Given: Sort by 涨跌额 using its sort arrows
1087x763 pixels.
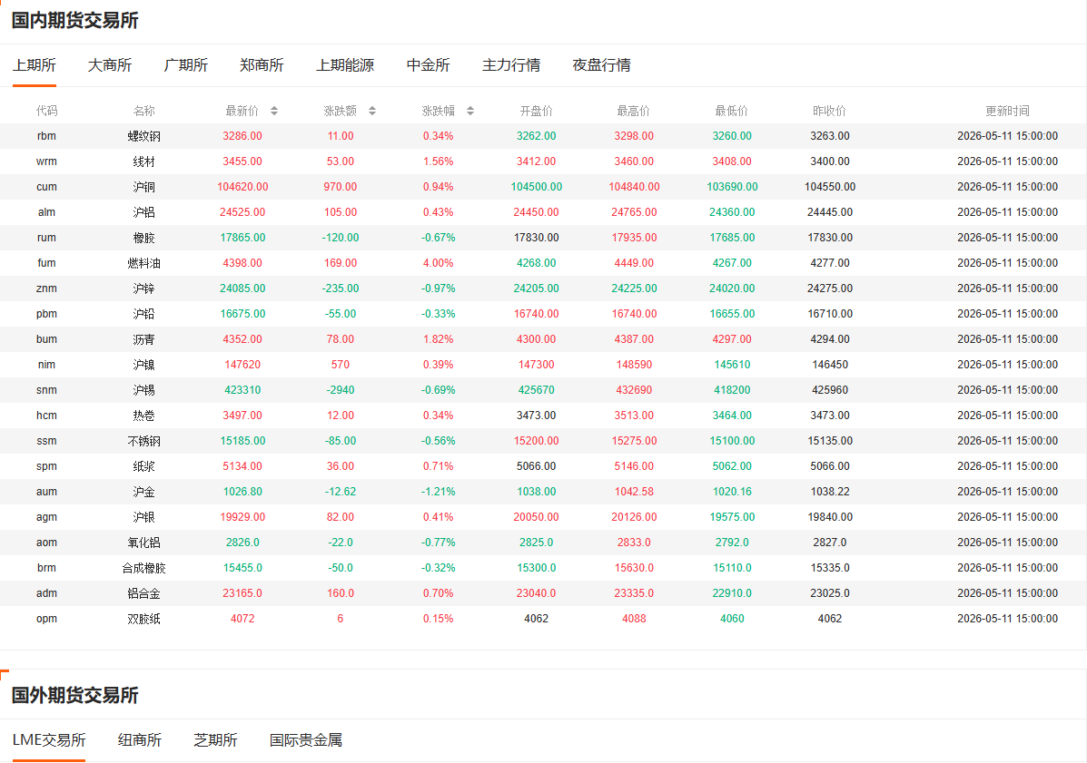Looking at the screenshot, I should (x=372, y=111).
